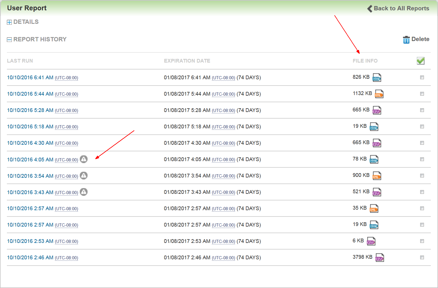Go back via Back to All Reports
Viewport: 438px width, 288px height.
(x=398, y=8)
